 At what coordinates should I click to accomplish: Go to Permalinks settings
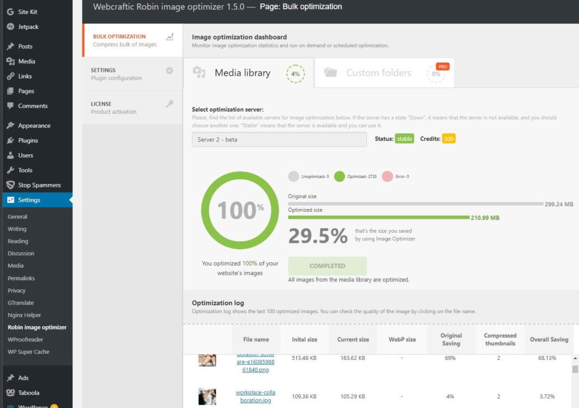click(x=21, y=279)
